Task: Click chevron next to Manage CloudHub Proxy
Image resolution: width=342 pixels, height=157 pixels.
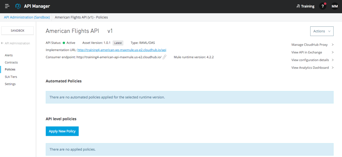Action: click(x=333, y=45)
